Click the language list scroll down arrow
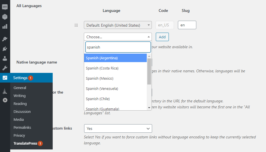The image size is (266, 152). (149, 108)
